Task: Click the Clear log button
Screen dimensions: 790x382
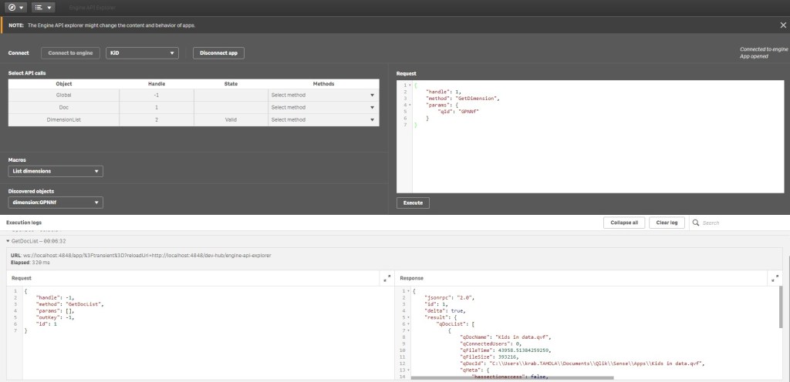Action: tap(667, 223)
